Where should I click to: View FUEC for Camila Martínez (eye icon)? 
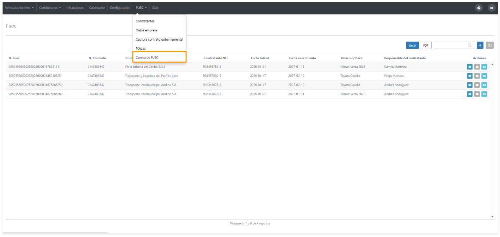[x=470, y=67]
